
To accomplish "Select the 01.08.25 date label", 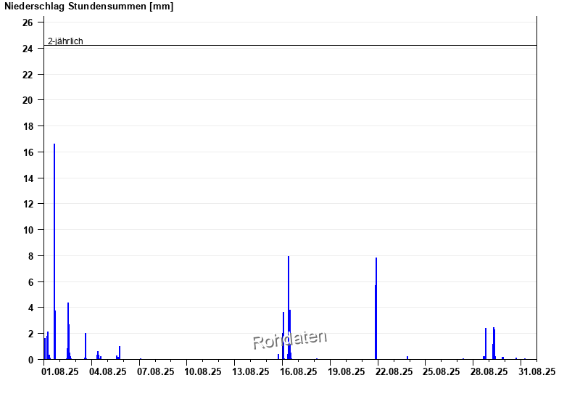I will (61, 371).
